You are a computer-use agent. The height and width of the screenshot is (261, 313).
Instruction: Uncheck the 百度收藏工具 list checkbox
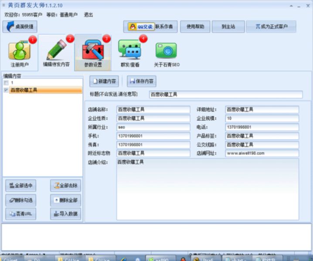(x=6, y=90)
